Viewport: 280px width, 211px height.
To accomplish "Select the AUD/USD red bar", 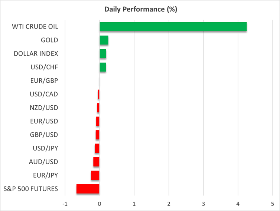I will pos(96,162).
